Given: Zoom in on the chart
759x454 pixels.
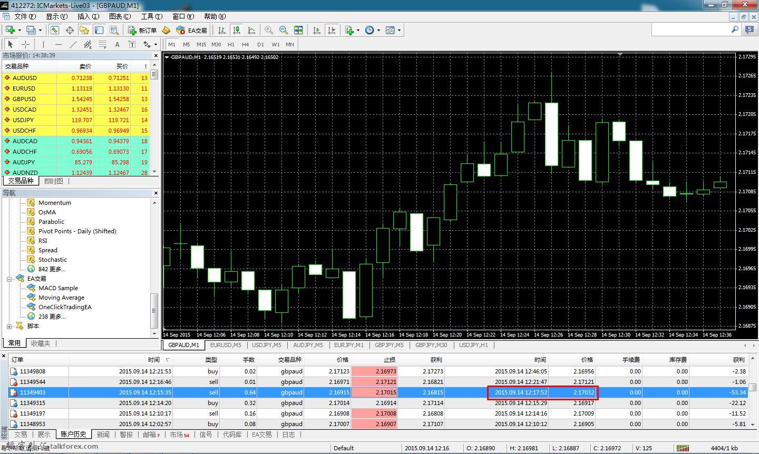Looking at the screenshot, I should click(269, 30).
